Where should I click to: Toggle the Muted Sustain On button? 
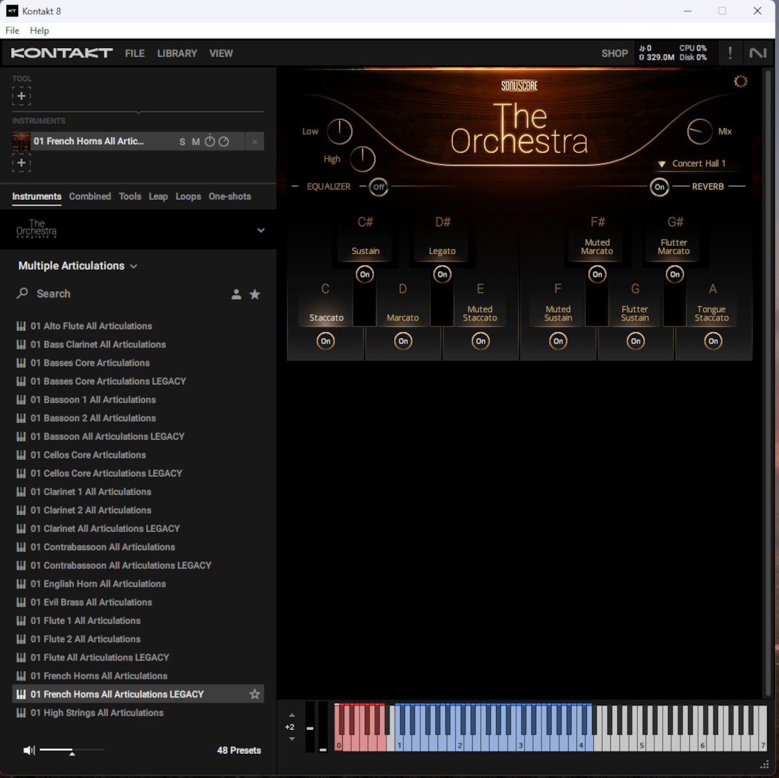[x=558, y=341]
